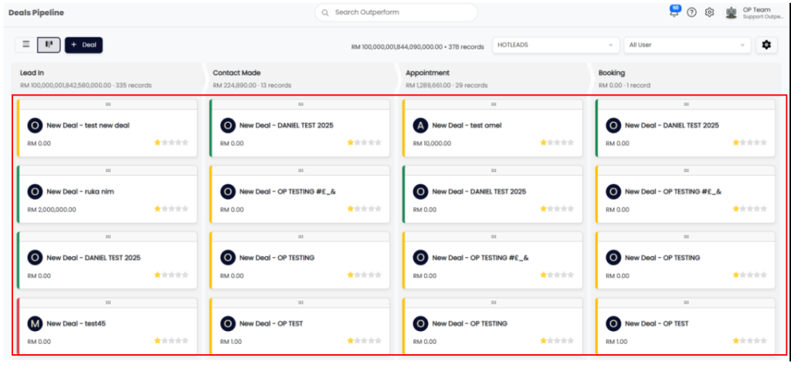Click avatar 'A' on 'test omel' card
This screenshot has height=368, width=791.
tap(419, 125)
